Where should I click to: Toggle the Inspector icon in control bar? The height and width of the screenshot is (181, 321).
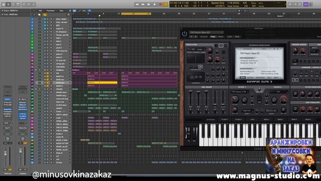(9, 4)
